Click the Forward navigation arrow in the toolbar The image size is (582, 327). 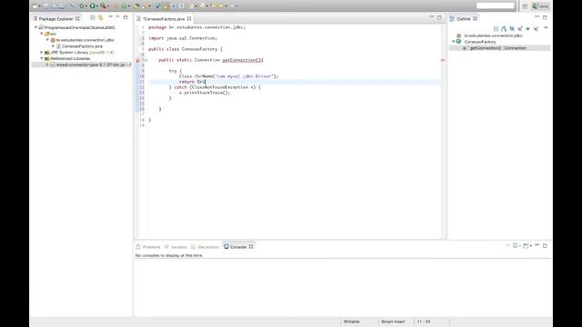(232, 6)
